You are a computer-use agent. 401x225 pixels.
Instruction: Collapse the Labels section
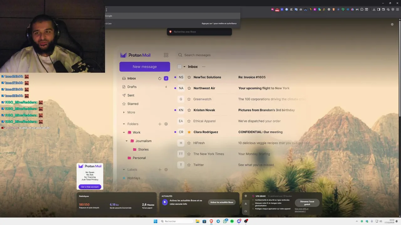click(x=124, y=170)
